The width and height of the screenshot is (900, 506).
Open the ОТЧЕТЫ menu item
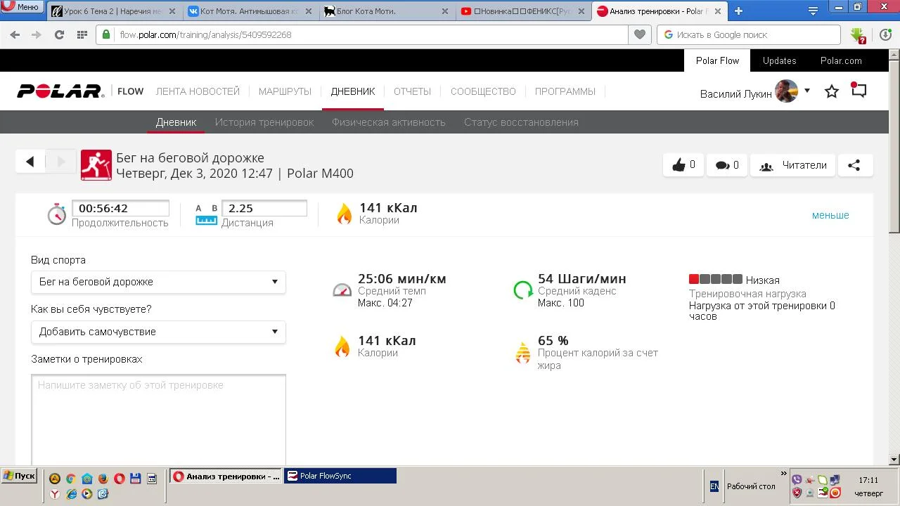pyautogui.click(x=412, y=91)
